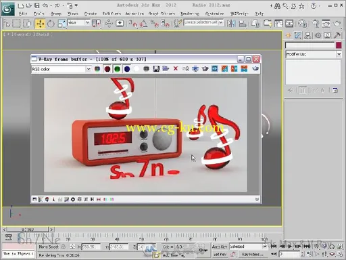Click the binoculars search icon in title bar

point(277,5)
